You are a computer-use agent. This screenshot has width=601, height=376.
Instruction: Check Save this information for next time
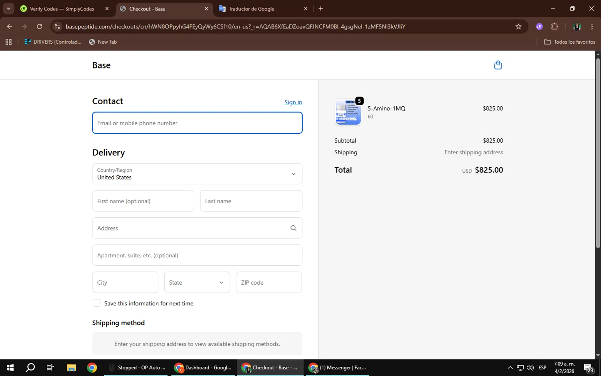(x=97, y=303)
